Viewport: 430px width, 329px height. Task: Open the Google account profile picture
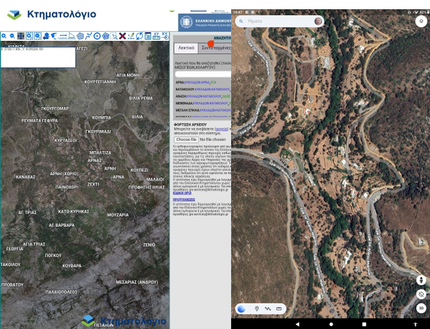(319, 21)
